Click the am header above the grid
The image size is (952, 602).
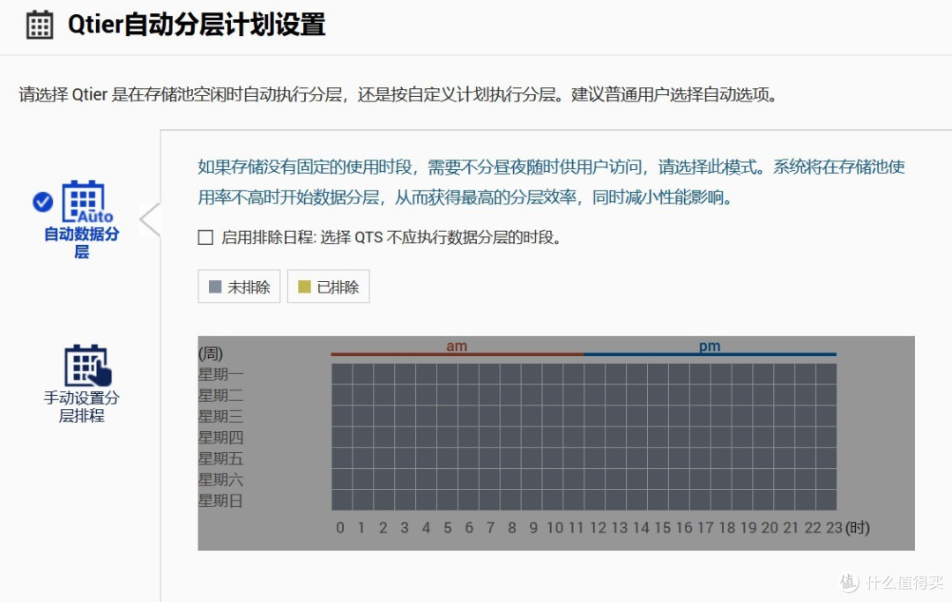point(457,346)
